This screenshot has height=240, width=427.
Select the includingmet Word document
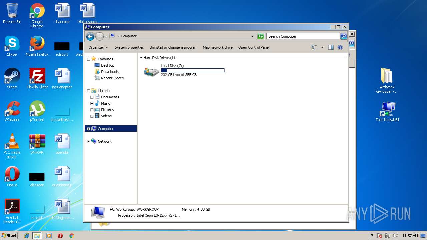pos(62,79)
